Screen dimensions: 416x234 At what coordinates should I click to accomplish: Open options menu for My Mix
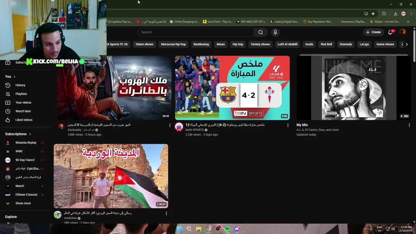(x=409, y=125)
